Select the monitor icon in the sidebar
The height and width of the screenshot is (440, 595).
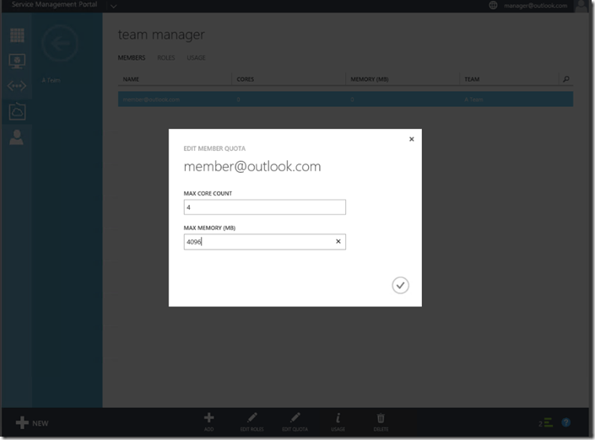17,61
